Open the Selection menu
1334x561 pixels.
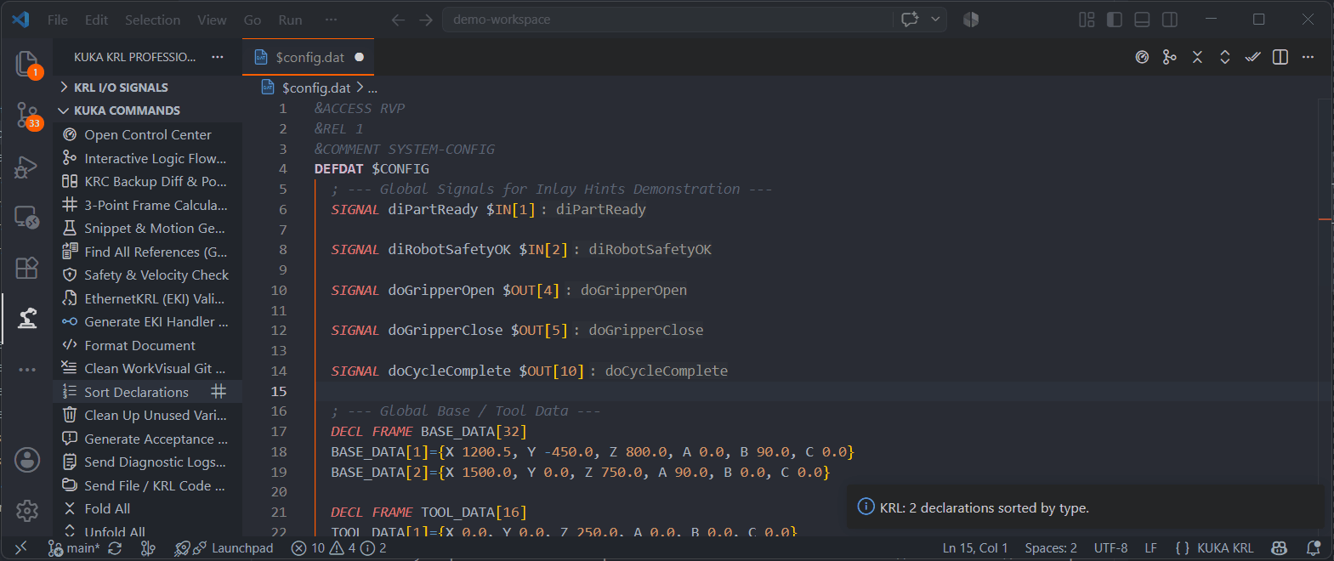(x=152, y=20)
